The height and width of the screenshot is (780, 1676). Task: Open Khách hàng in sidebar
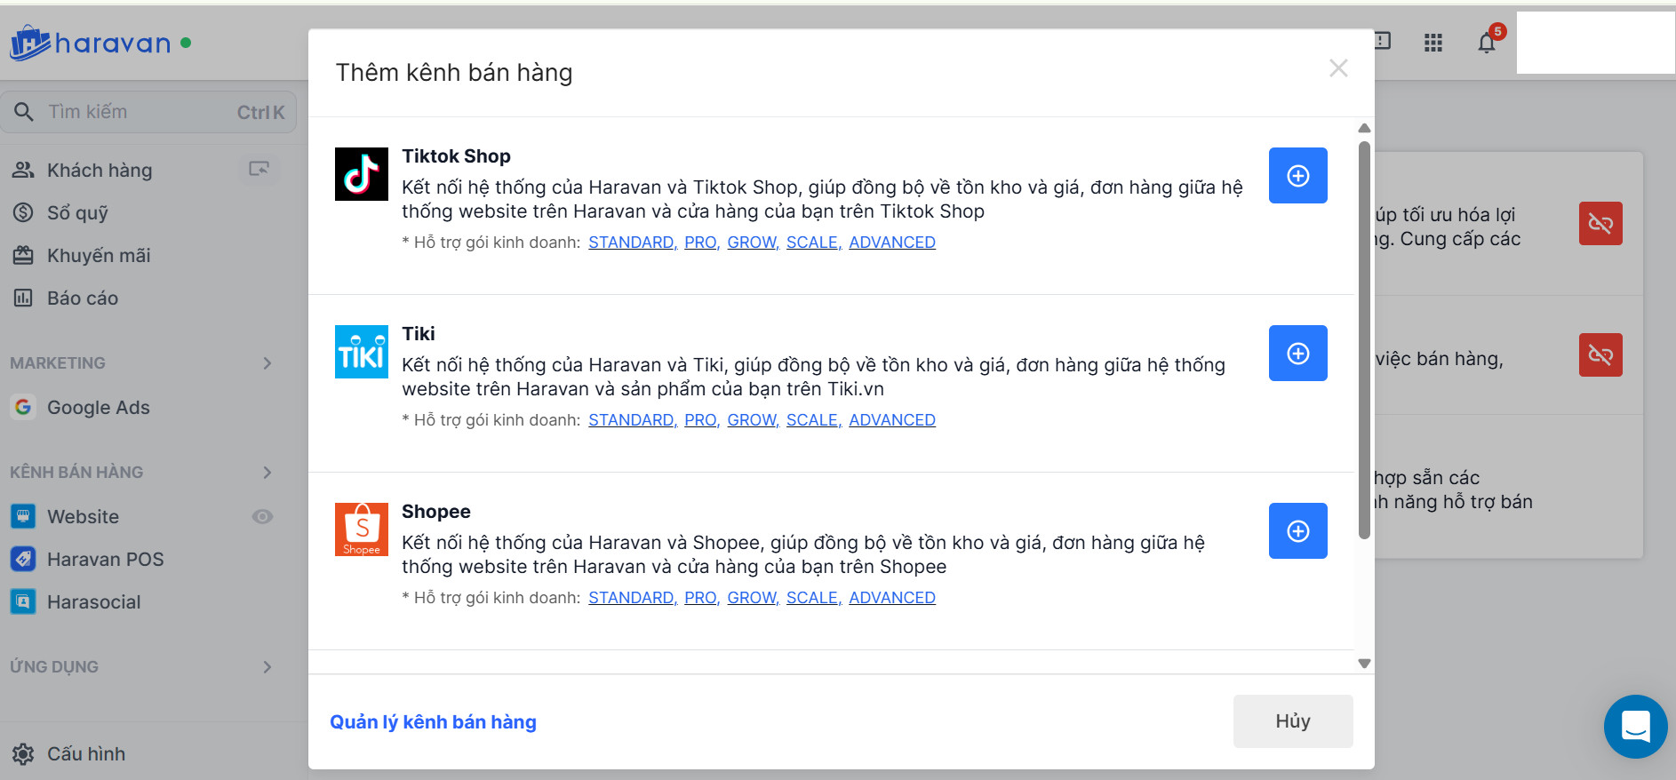(x=100, y=170)
